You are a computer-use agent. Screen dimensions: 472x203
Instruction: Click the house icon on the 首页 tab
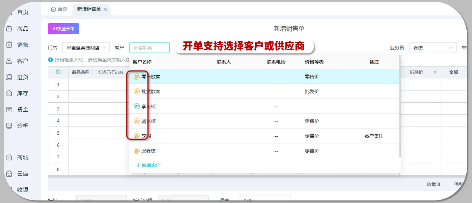click(53, 9)
